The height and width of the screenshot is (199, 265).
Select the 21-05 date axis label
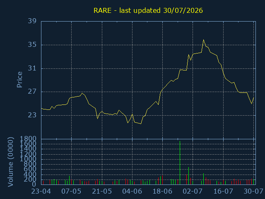[102, 192]
